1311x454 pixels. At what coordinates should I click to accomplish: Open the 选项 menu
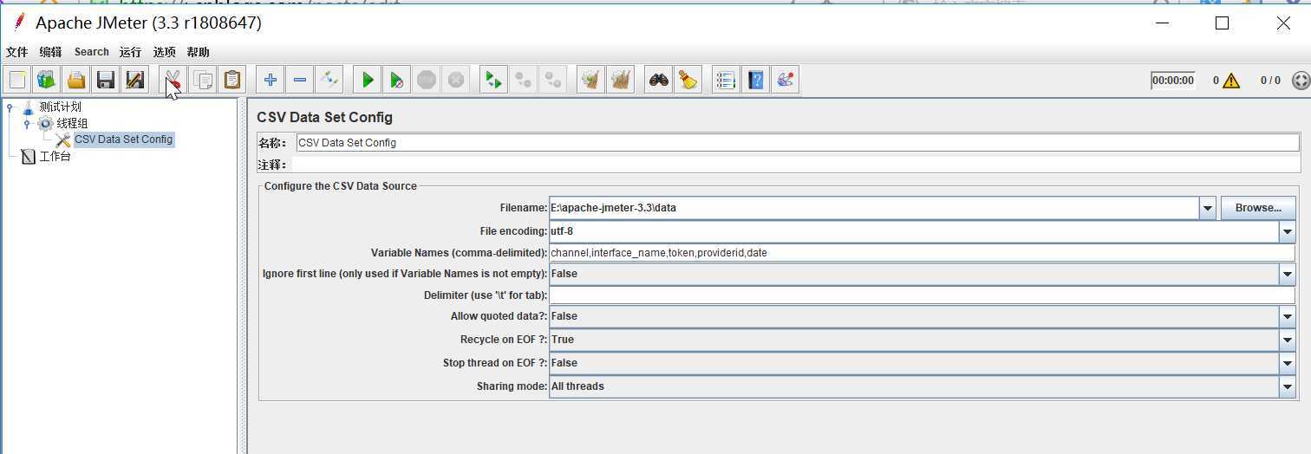[x=165, y=52]
